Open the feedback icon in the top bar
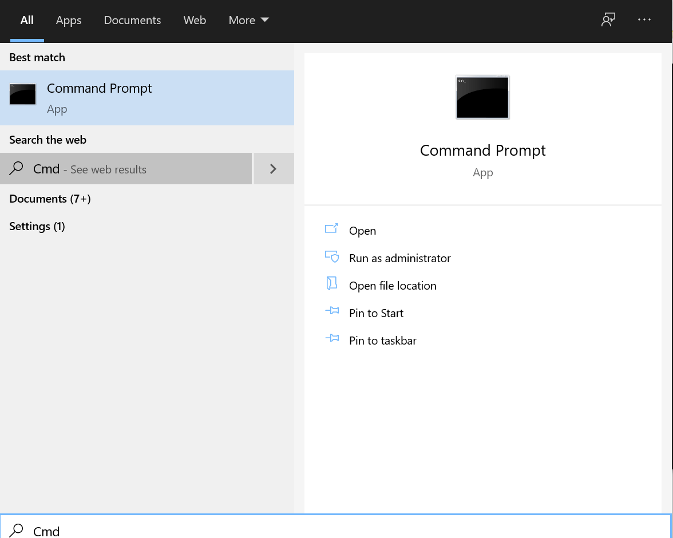The width and height of the screenshot is (673, 538). point(608,20)
